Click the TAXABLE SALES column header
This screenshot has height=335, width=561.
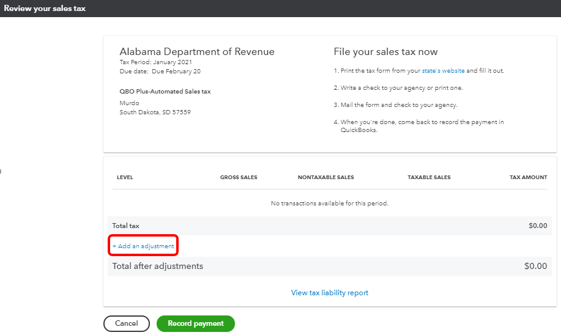(x=429, y=177)
